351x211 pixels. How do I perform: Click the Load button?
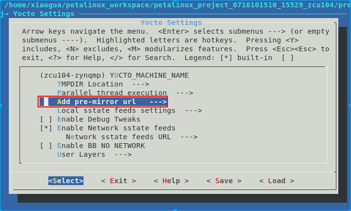[277, 181]
